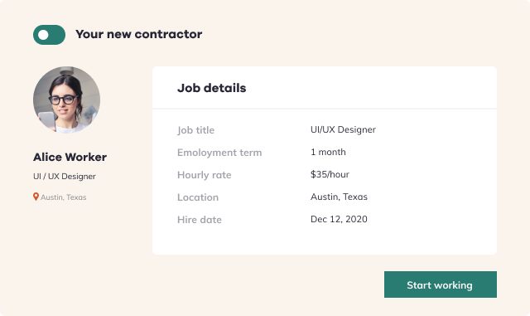This screenshot has width=530, height=316.
Task: Select the 1 month term value
Action: tap(328, 152)
